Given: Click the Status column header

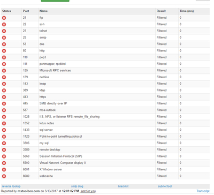Looking at the screenshot, I should pyautogui.click(x=6, y=11).
